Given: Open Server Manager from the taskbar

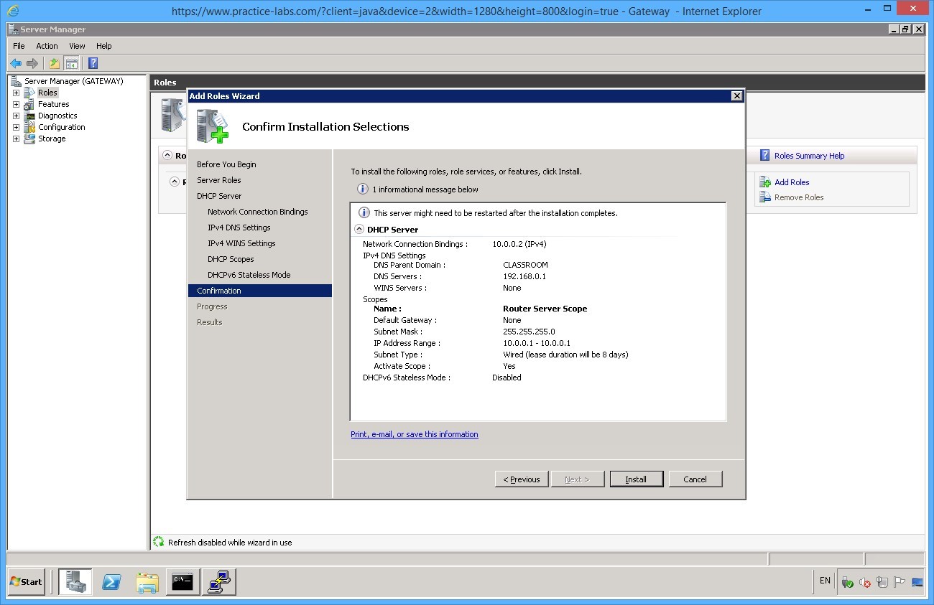Looking at the screenshot, I should [75, 582].
